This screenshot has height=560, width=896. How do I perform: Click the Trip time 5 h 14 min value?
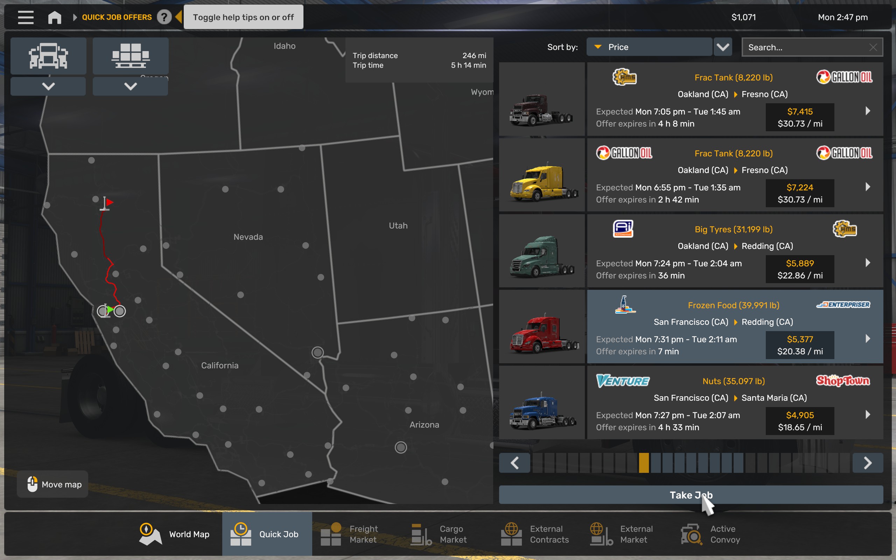(468, 65)
